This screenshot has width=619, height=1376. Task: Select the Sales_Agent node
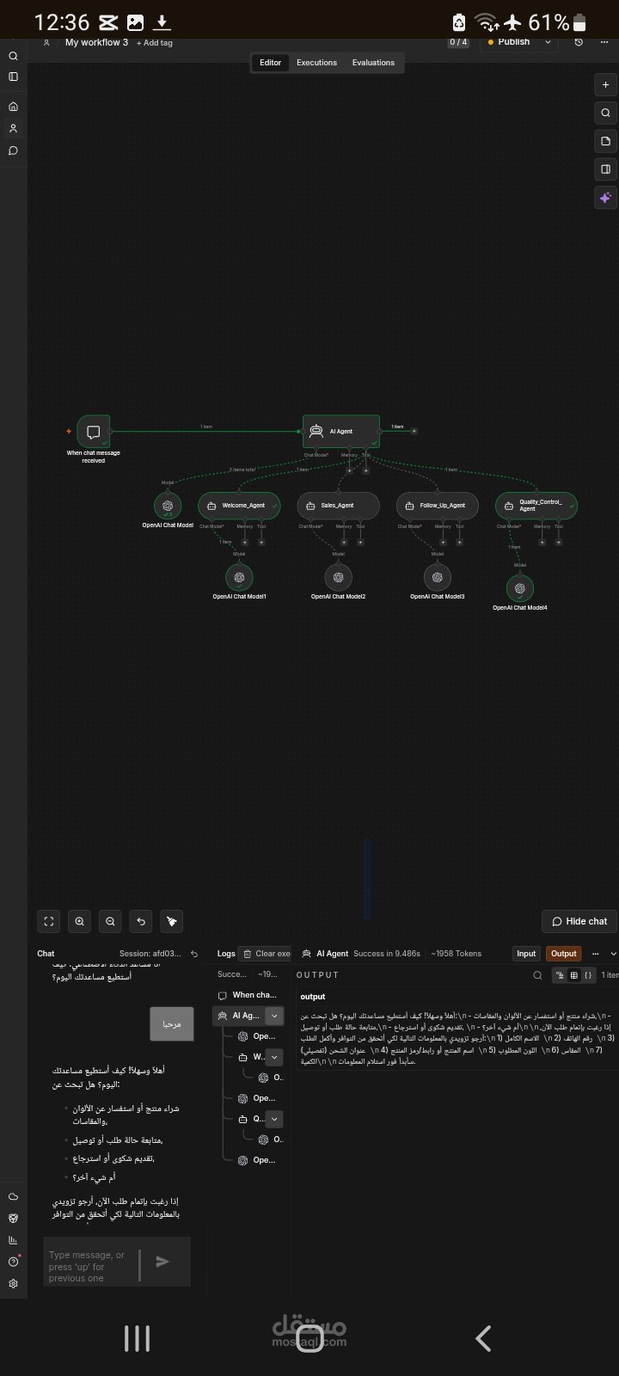[338, 506]
